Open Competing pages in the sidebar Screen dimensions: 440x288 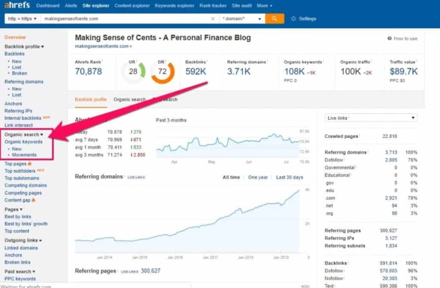coord(23,193)
